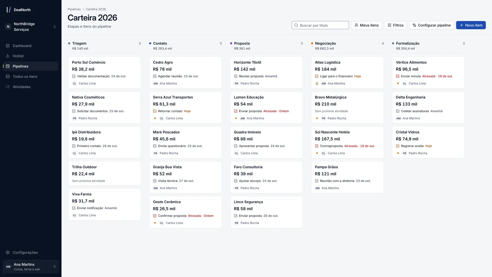Open the Trilha Outdoor card

click(x=105, y=174)
